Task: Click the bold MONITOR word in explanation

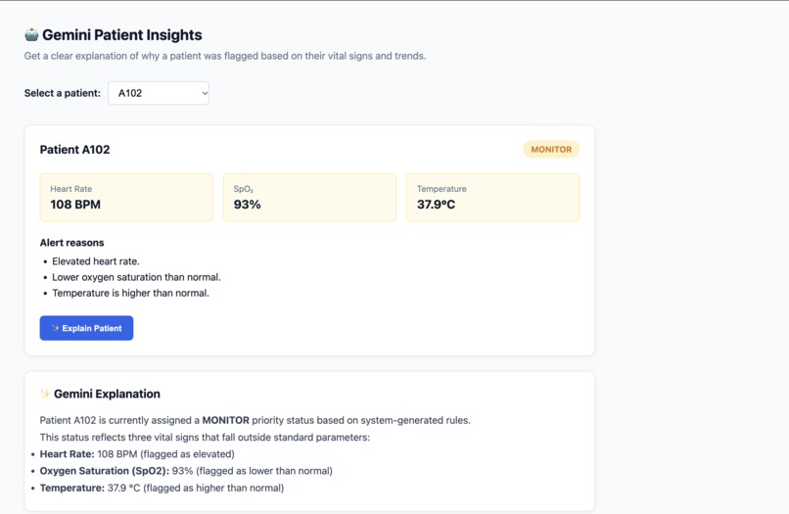Action: point(225,420)
